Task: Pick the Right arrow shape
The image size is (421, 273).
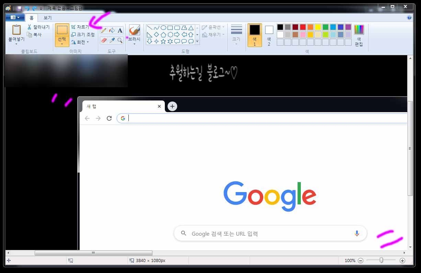Action: pyautogui.click(x=177, y=35)
